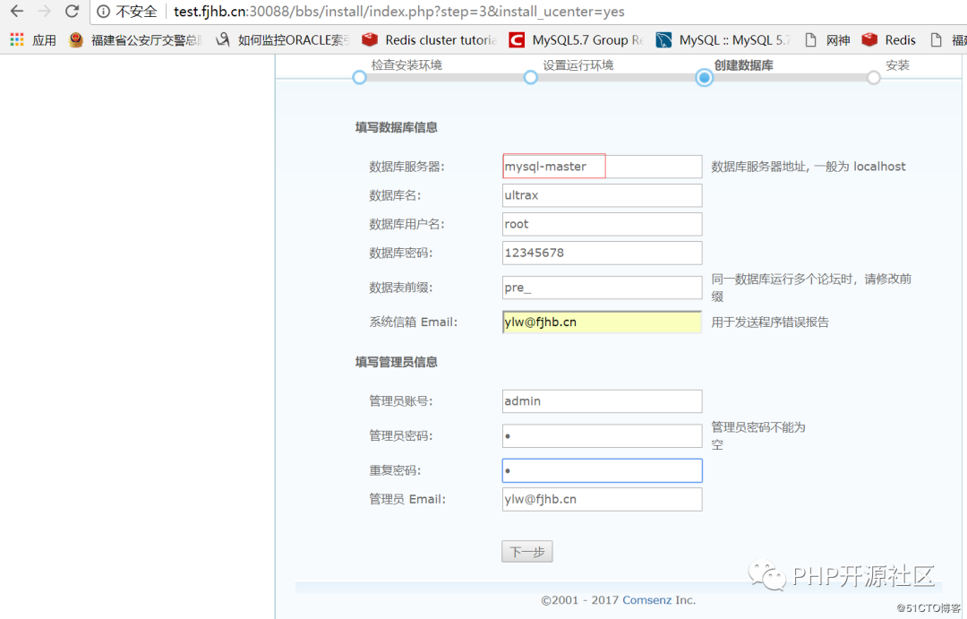This screenshot has height=619, width=967.
Task: Open the 福建省公安厅交警总队 bookmark
Action: pos(136,40)
